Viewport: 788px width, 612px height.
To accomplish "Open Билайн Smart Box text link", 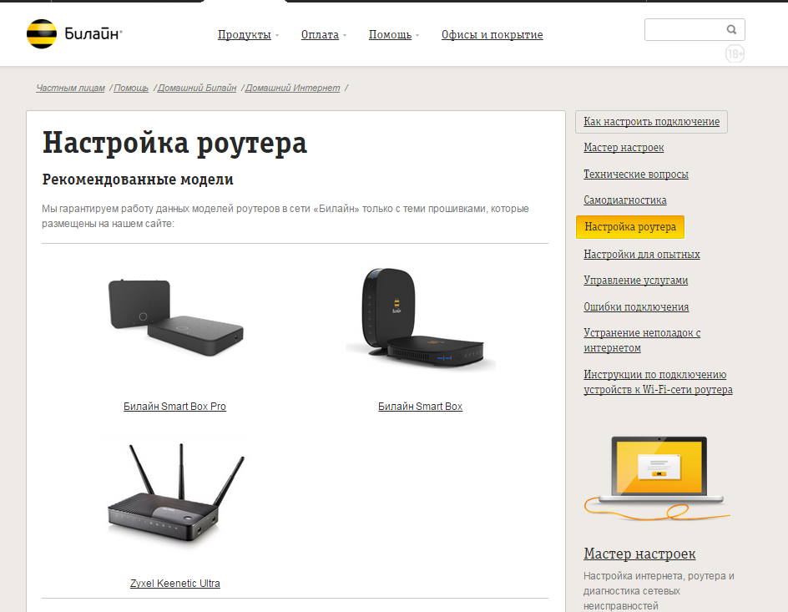I will 420,407.
